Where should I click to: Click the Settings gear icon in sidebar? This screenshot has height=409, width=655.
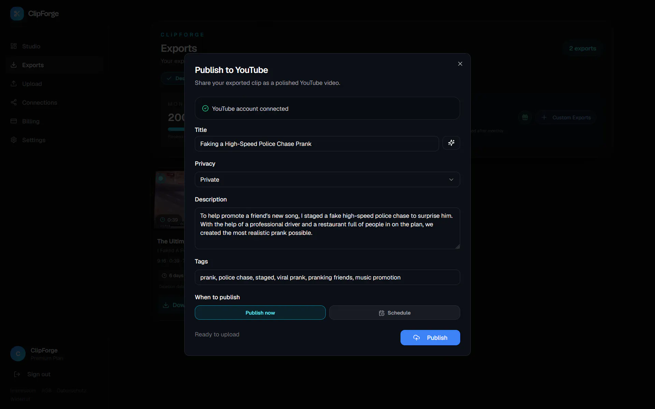(14, 140)
